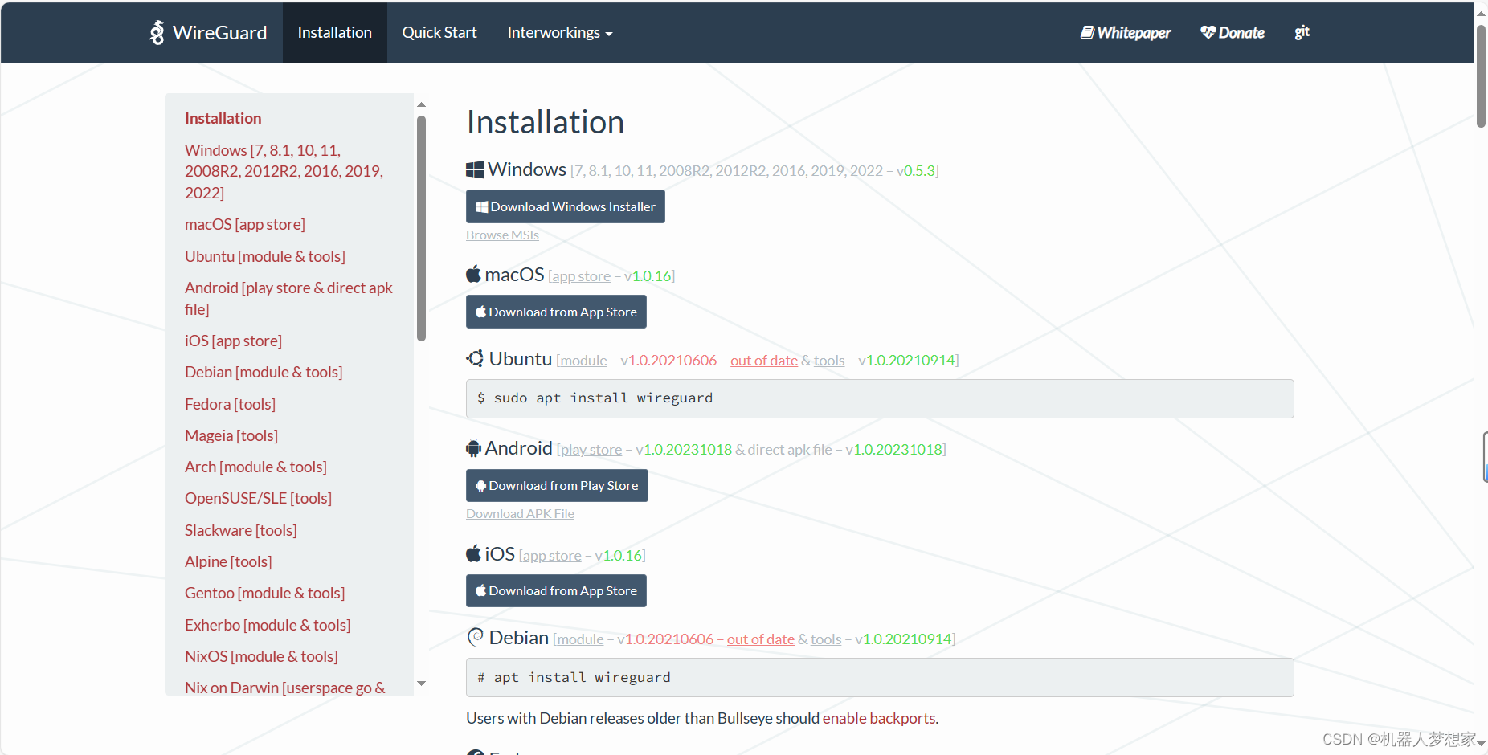The height and width of the screenshot is (755, 1488).
Task: Select Installation heading in sidebar
Action: tap(223, 118)
